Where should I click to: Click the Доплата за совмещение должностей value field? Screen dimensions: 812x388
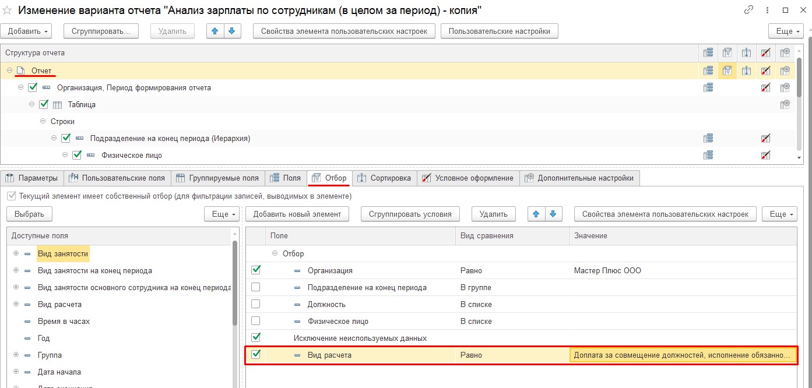pos(683,355)
